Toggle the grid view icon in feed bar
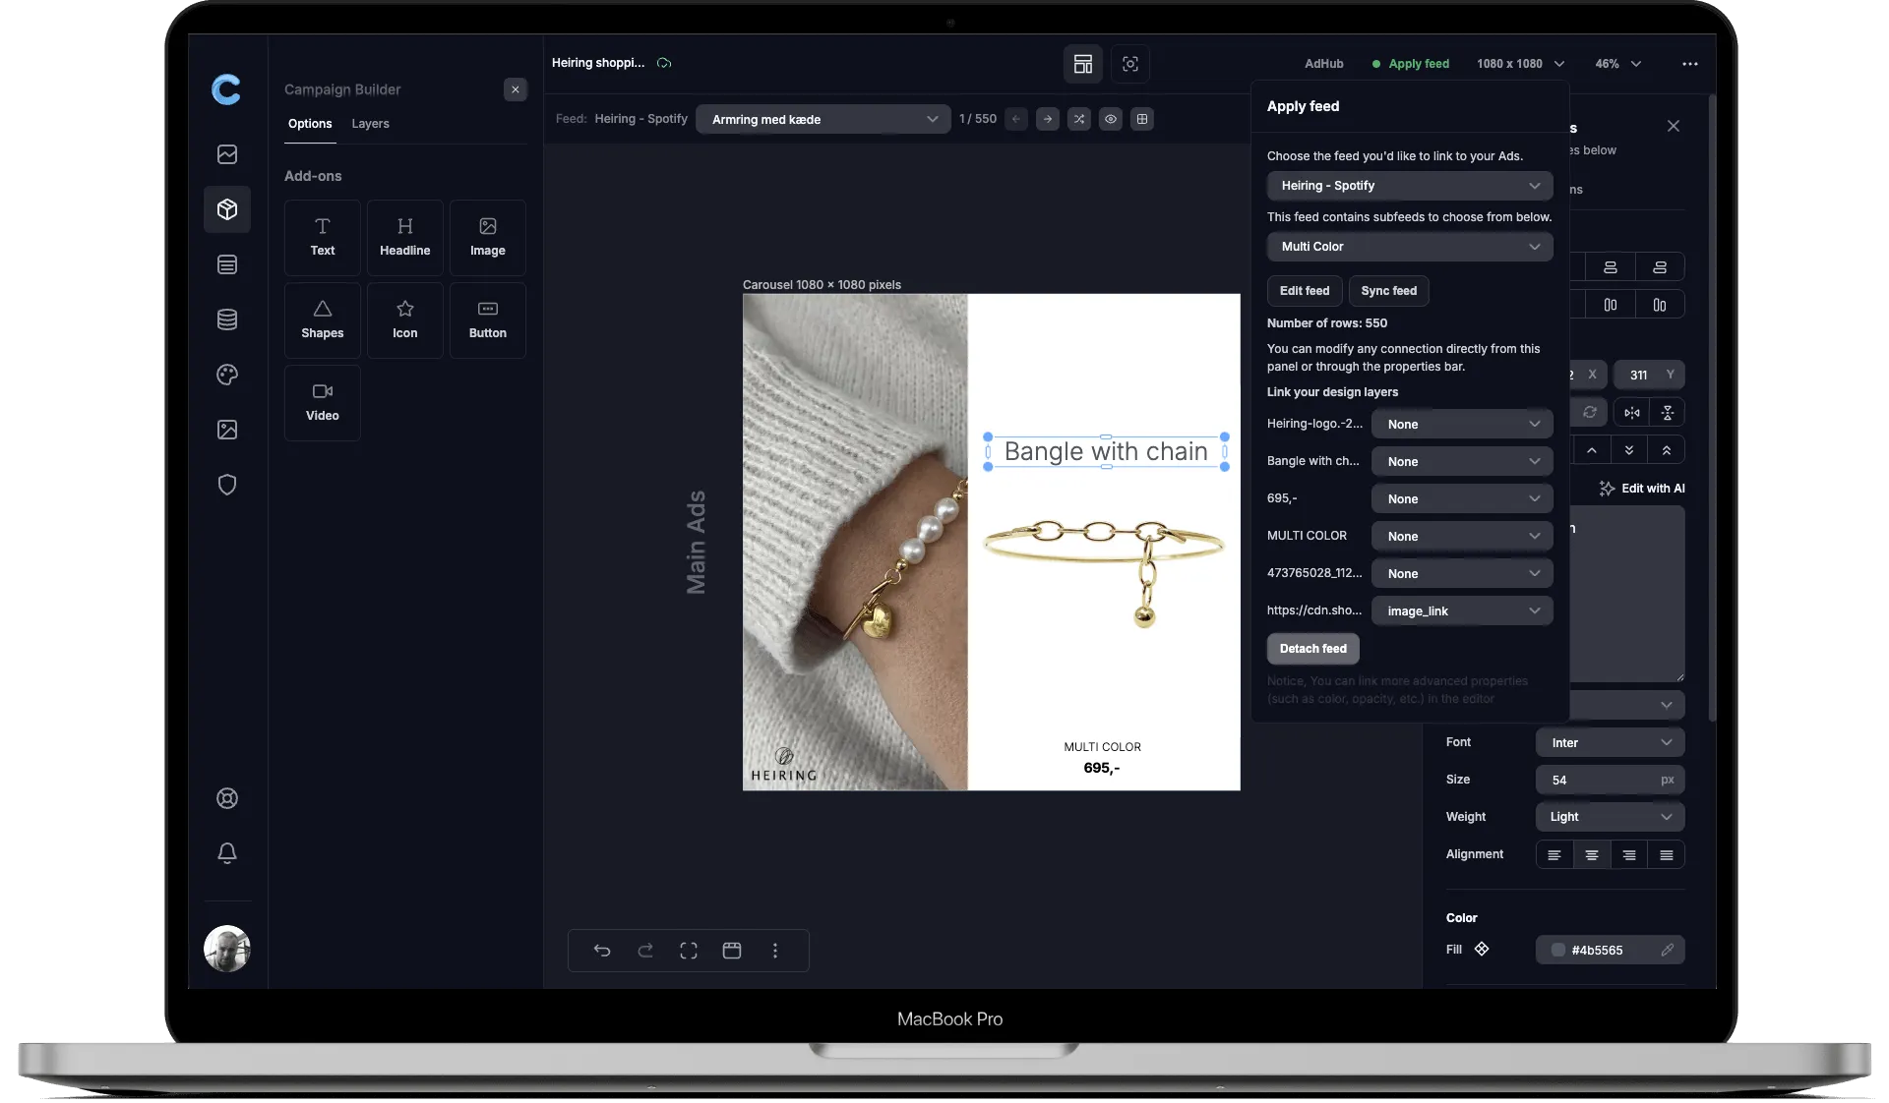This screenshot has width=1889, height=1103. [1142, 119]
